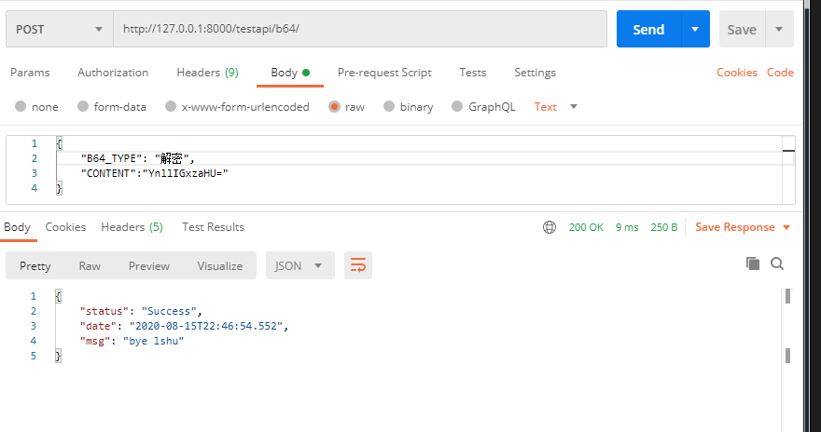Image resolution: width=821 pixels, height=432 pixels.
Task: Click the CONTENT line in request editor
Action: pyautogui.click(x=155, y=173)
